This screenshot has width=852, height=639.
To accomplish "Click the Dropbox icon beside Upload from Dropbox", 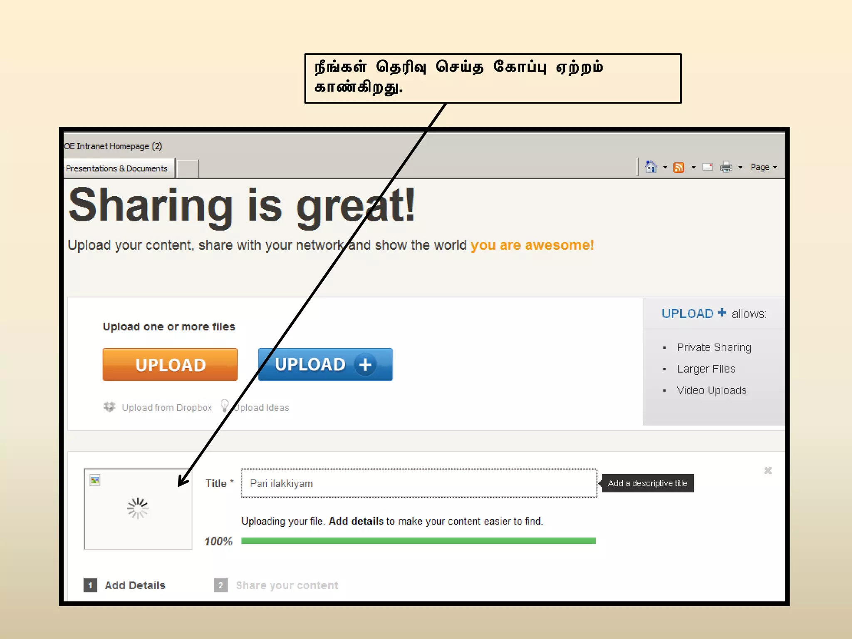I will tap(109, 407).
